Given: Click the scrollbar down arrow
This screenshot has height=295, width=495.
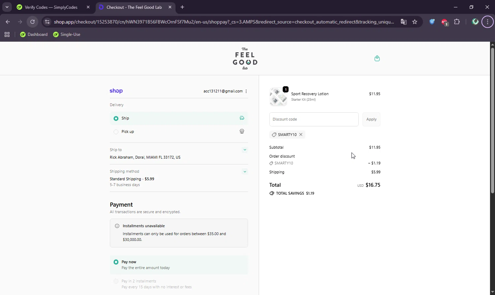Looking at the screenshot, I should pos(492,292).
